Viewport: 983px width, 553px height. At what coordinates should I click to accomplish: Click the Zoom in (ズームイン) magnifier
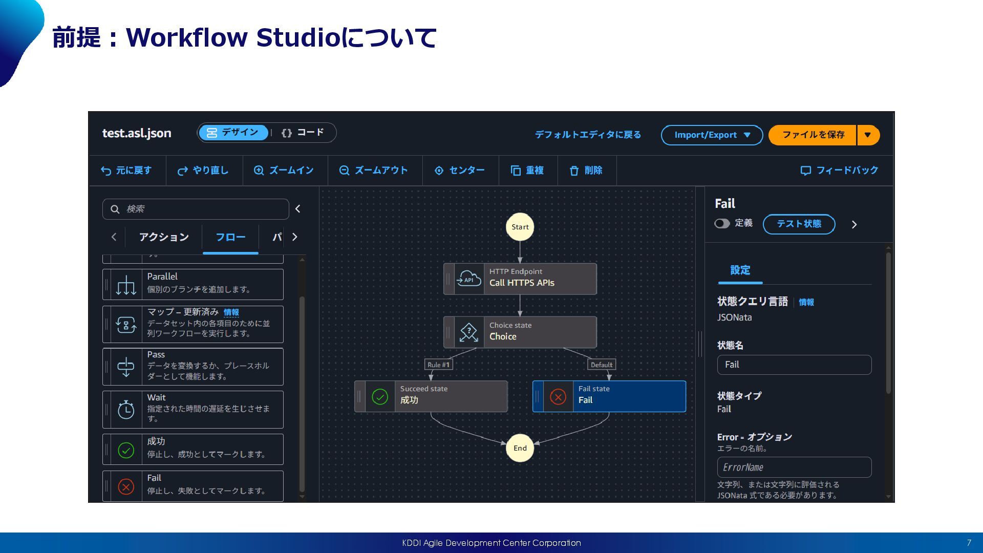click(259, 171)
